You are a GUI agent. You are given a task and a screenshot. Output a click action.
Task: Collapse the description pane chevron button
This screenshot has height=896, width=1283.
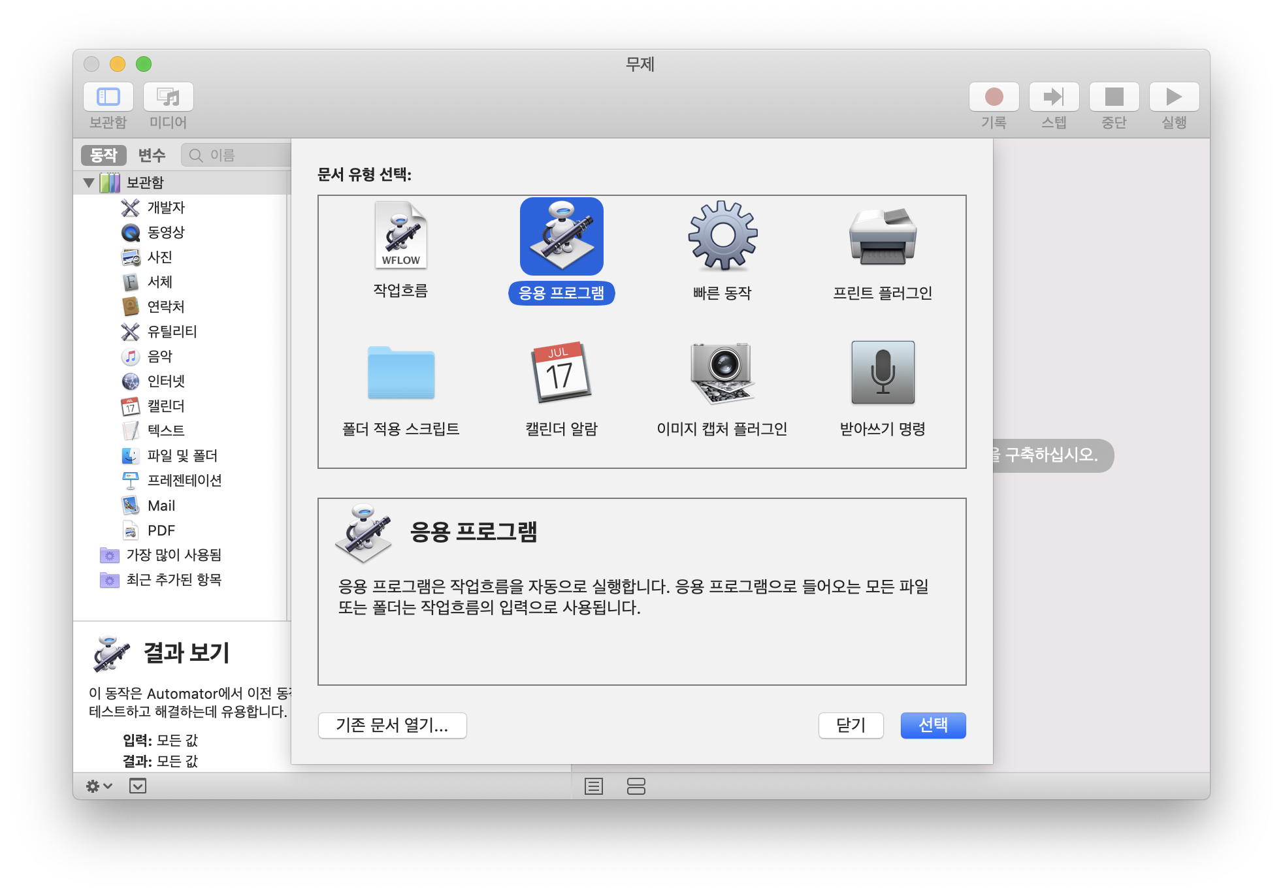pos(138,786)
